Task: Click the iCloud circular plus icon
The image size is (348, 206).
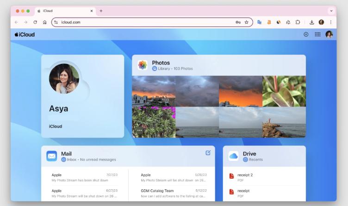Action: [x=306, y=34]
